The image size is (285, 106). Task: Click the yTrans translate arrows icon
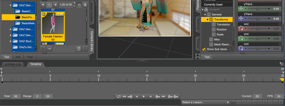tap(241, 8)
